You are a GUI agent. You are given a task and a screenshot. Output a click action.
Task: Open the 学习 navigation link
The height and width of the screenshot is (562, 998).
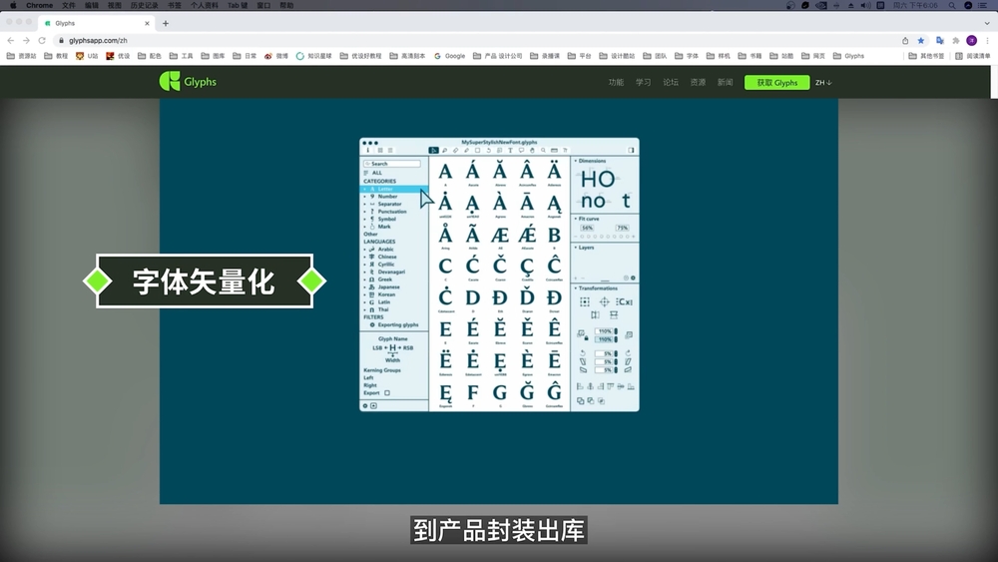click(x=643, y=82)
